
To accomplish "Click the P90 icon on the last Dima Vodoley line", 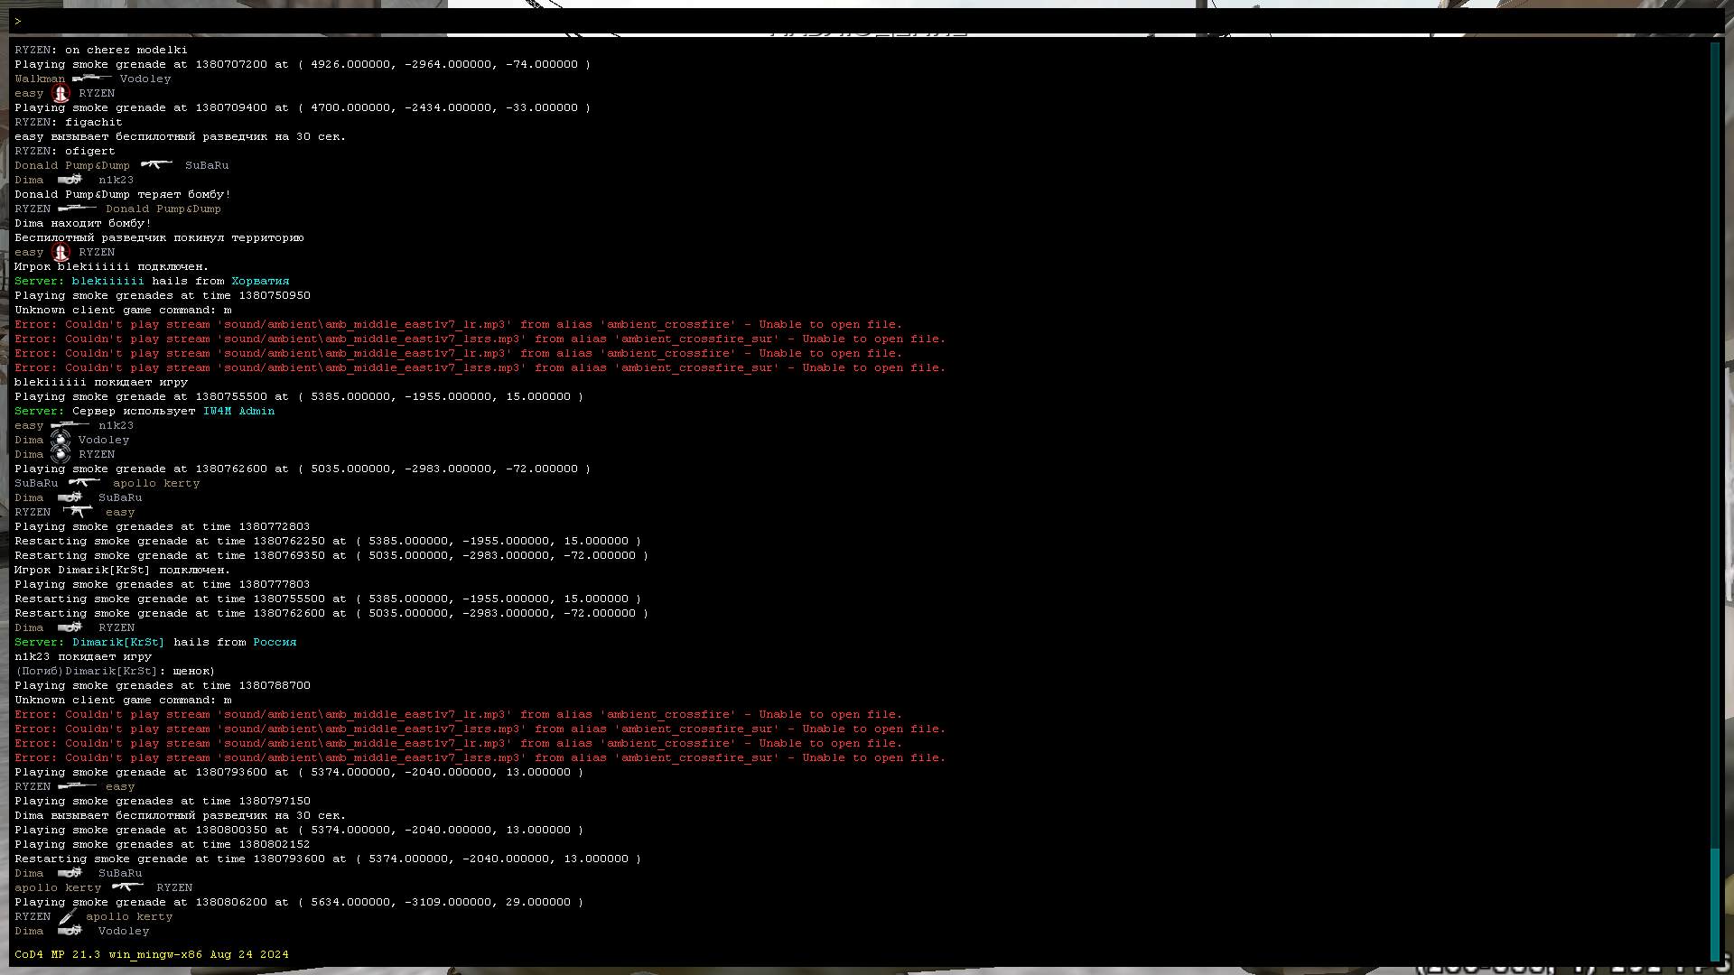I will (x=70, y=931).
